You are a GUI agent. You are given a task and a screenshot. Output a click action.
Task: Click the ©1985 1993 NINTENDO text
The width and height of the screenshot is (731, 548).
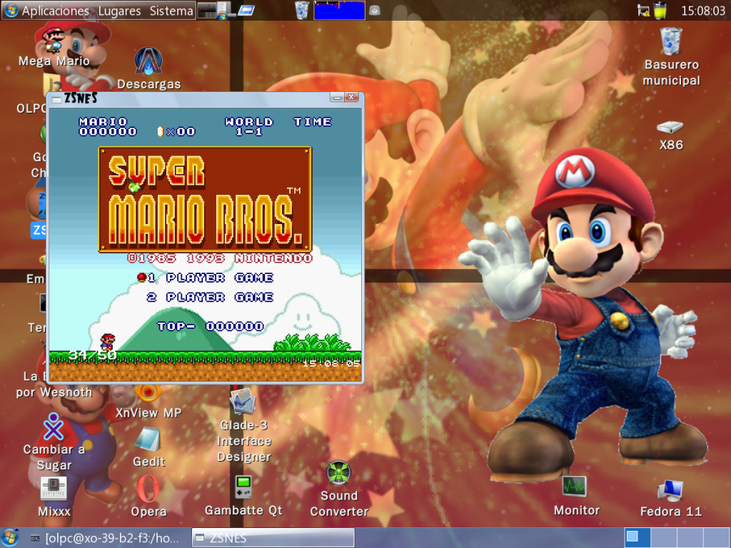pos(220,258)
